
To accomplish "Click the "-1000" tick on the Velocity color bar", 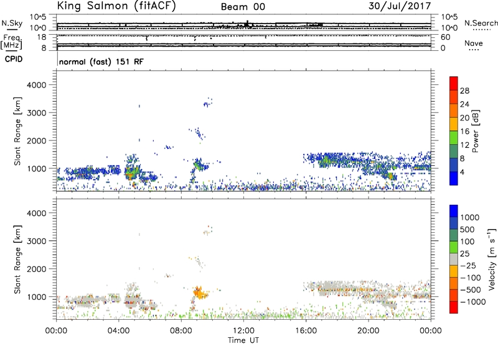I will [472, 302].
